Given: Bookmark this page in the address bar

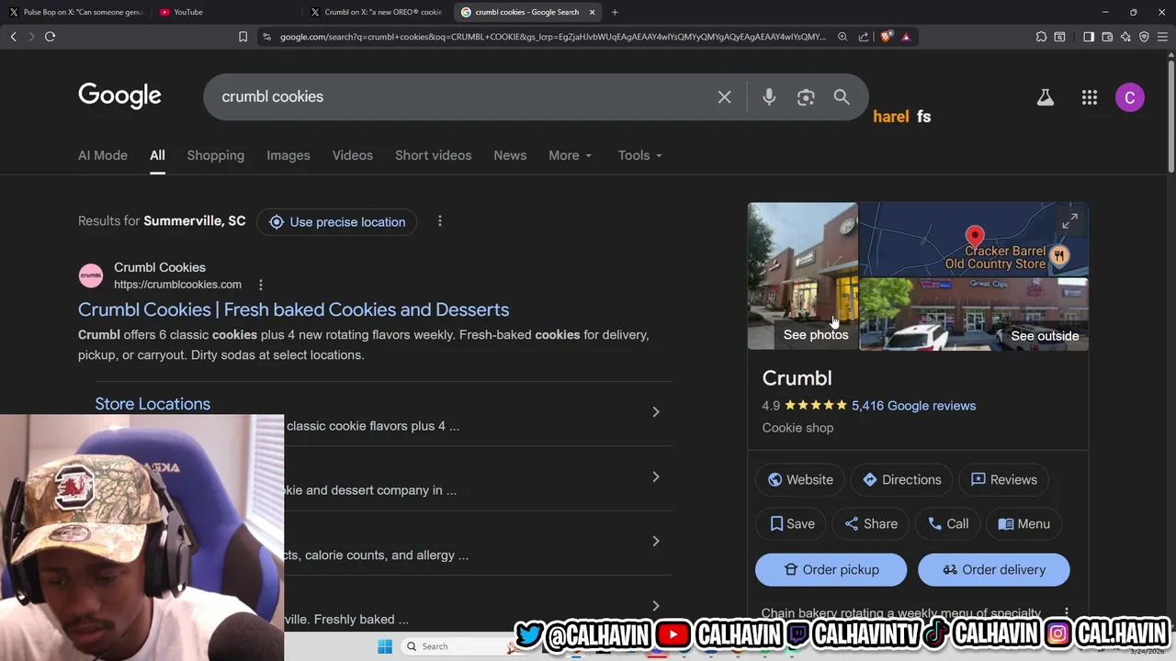Looking at the screenshot, I should point(243,37).
